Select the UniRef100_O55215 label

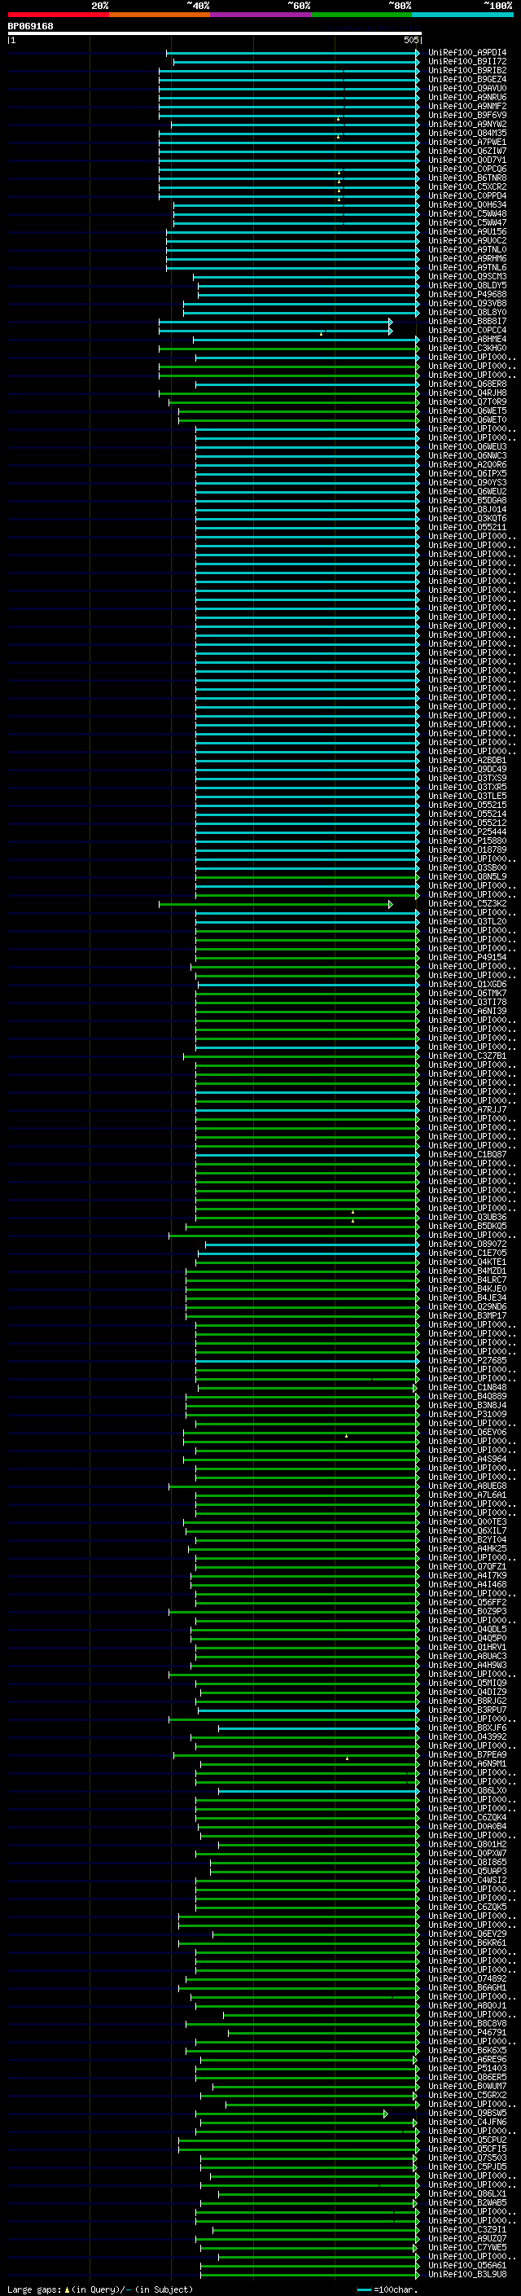point(466,805)
